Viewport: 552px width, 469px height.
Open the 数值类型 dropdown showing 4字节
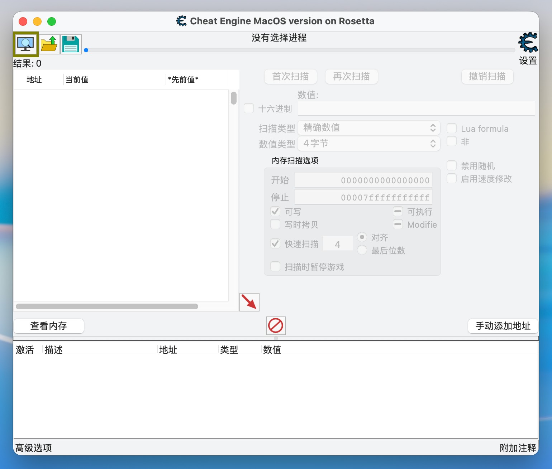pyautogui.click(x=368, y=144)
